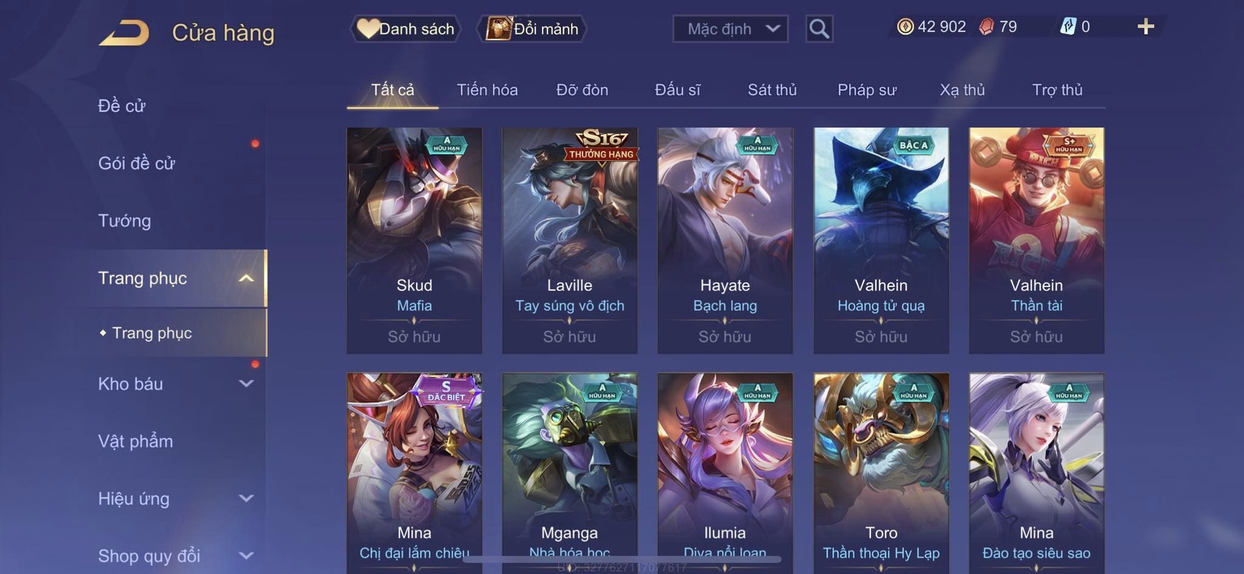Expand the Shop quy đổi section

point(246,556)
